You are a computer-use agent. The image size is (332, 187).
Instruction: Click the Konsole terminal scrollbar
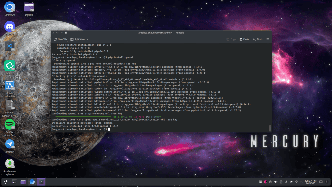click(270, 128)
